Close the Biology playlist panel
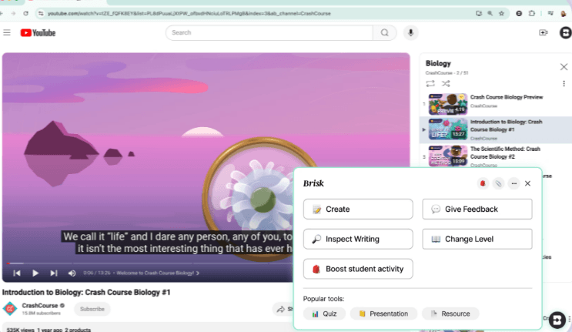Viewport: 572px width, 332px height. tap(564, 67)
